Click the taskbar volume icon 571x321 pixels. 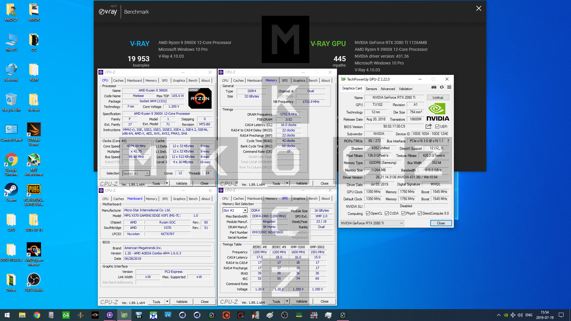point(520,315)
